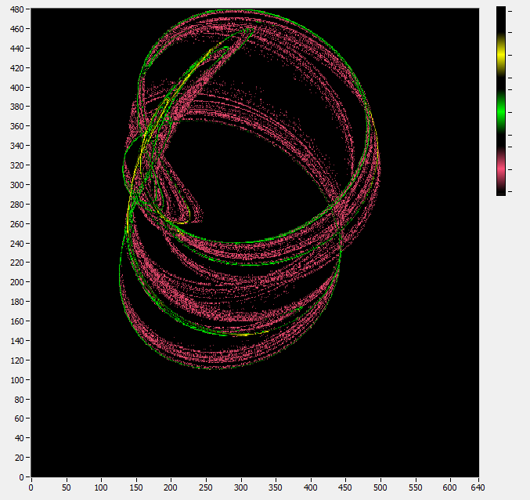Click the 600 horizontal axis label
Viewport: 530px width, 500px height.
coord(450,487)
